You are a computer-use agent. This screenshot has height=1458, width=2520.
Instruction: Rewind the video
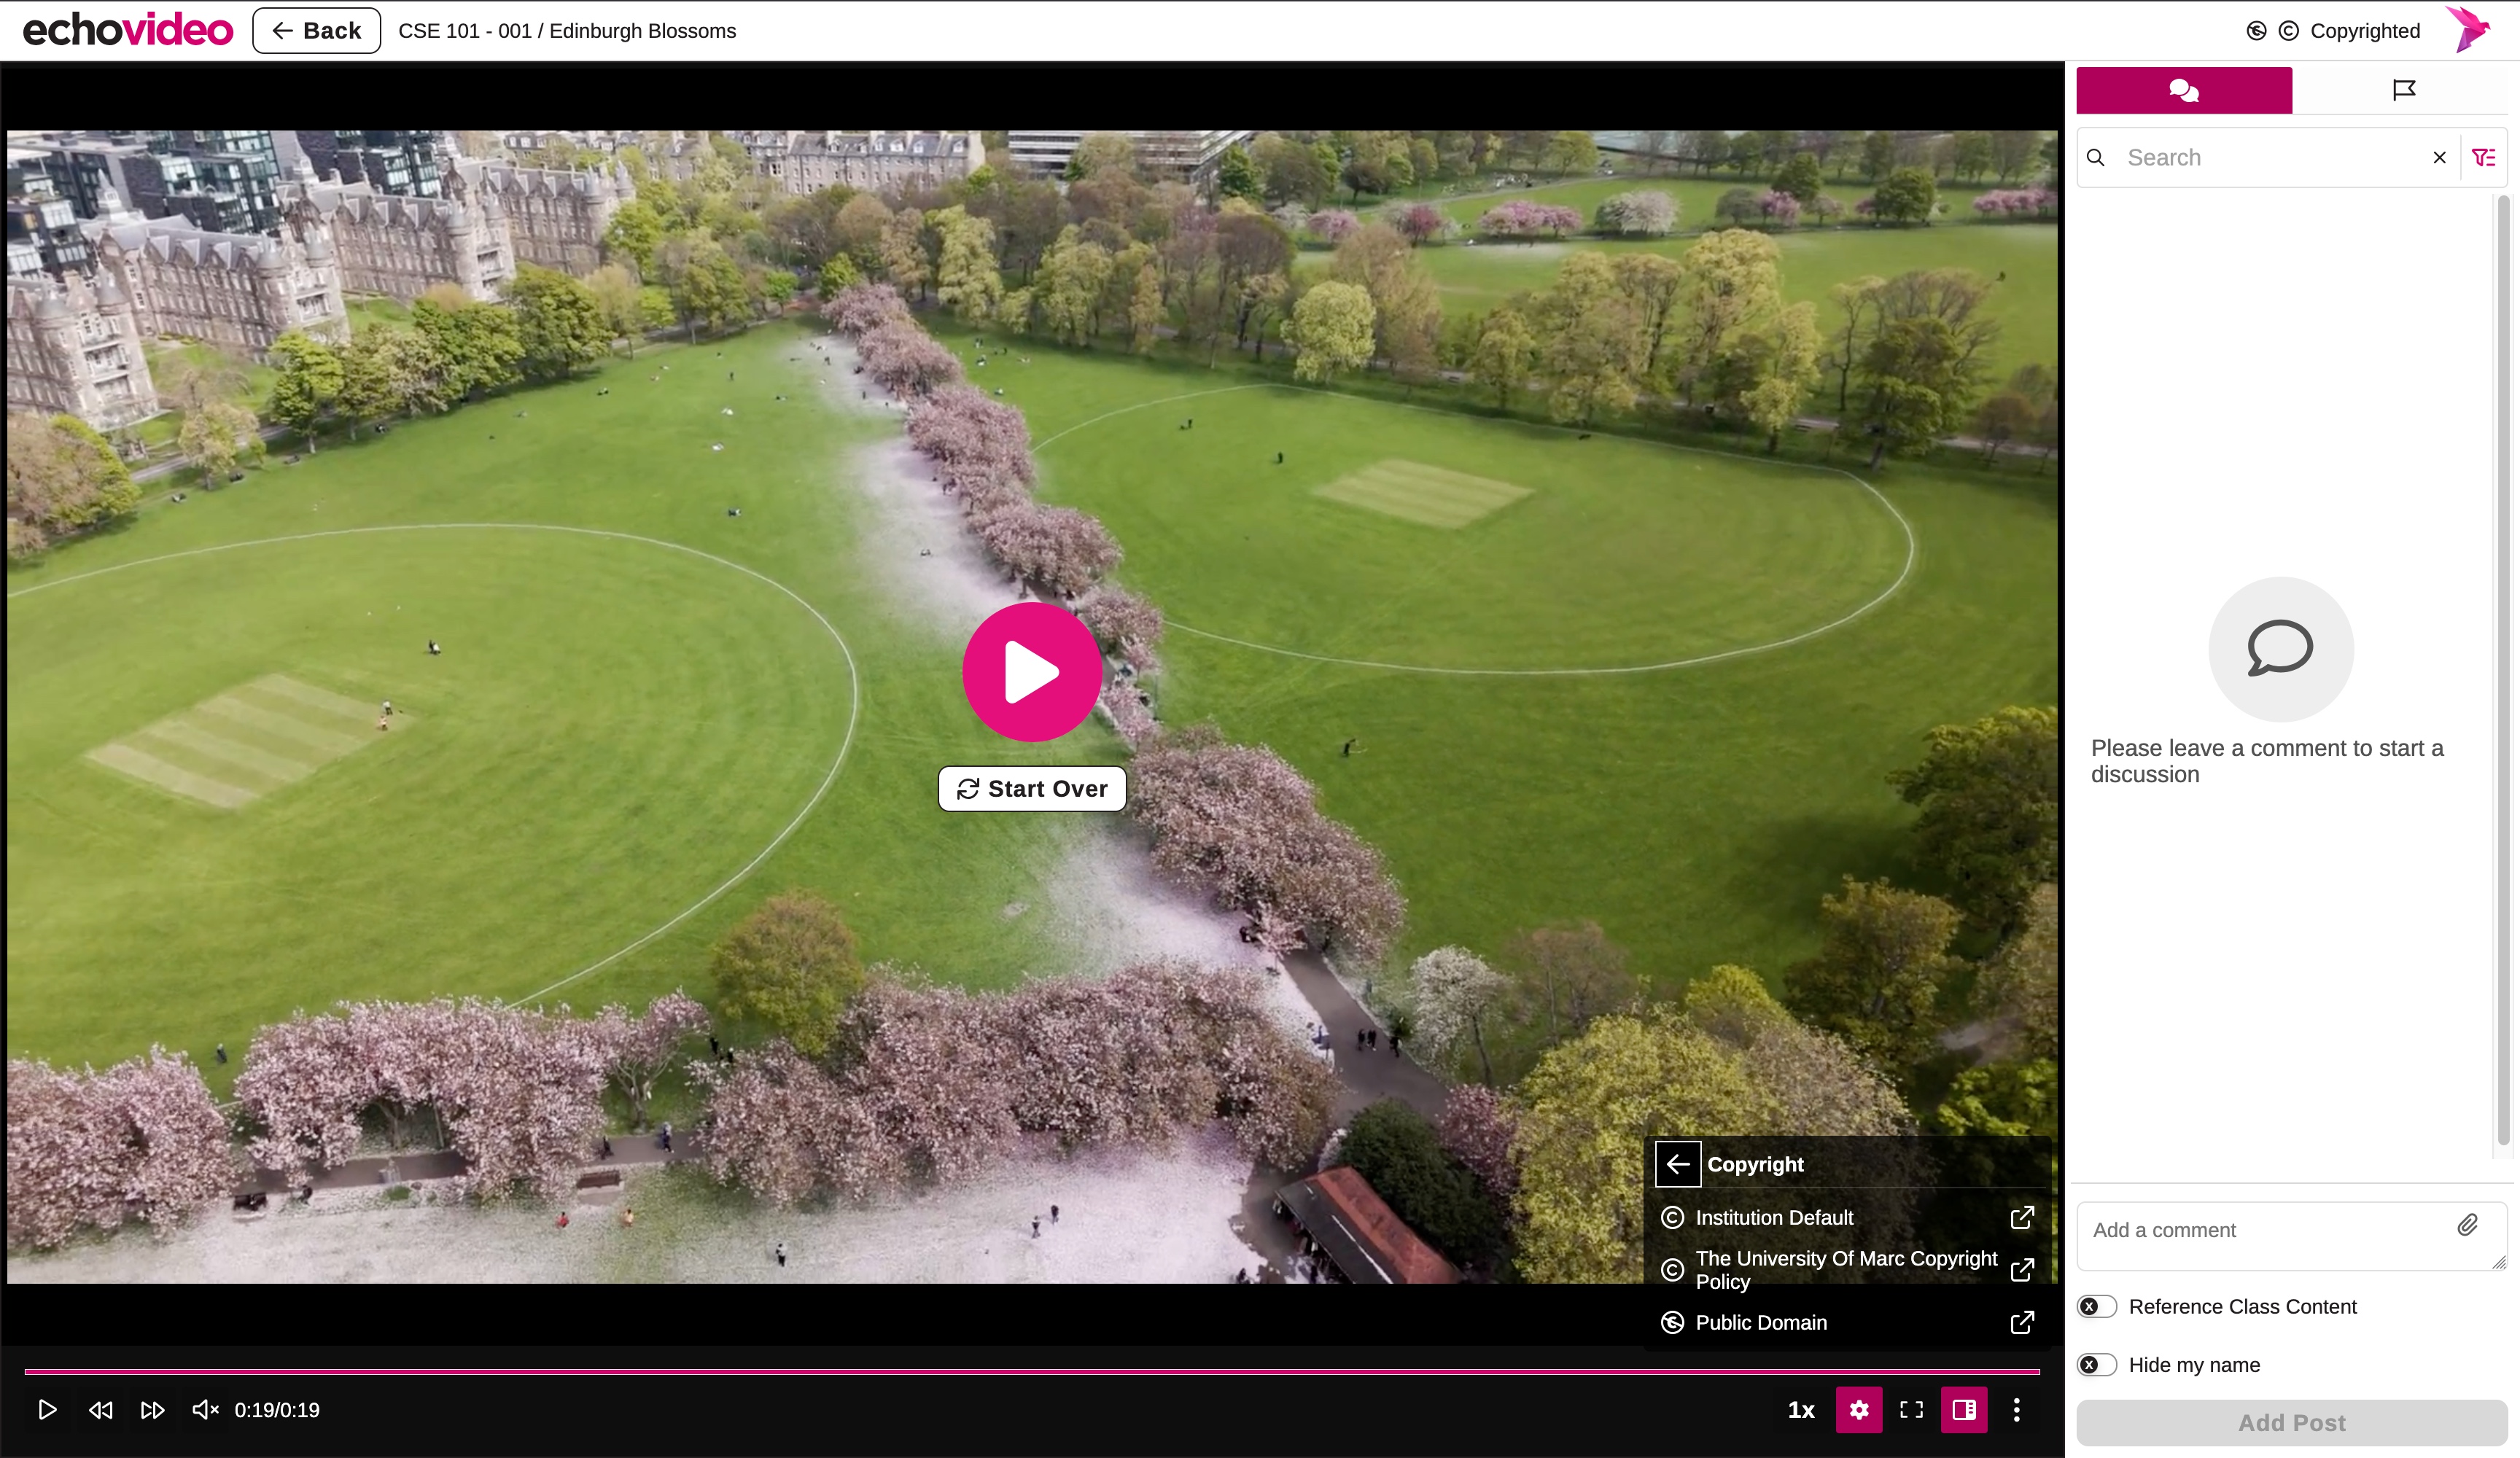[100, 1410]
